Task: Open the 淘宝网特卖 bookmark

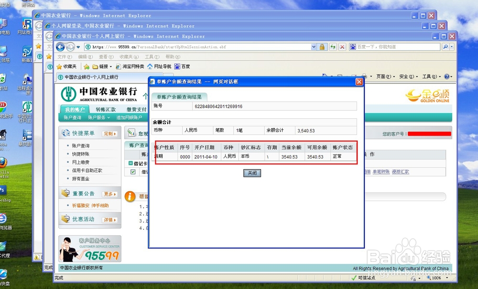Action: click(130, 66)
